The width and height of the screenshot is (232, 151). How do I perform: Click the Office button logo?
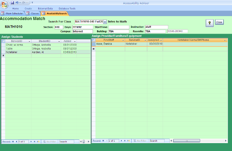pos(4,4)
